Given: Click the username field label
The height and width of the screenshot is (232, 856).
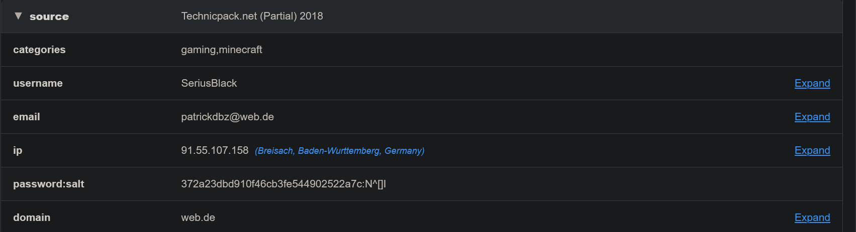Looking at the screenshot, I should click(38, 83).
